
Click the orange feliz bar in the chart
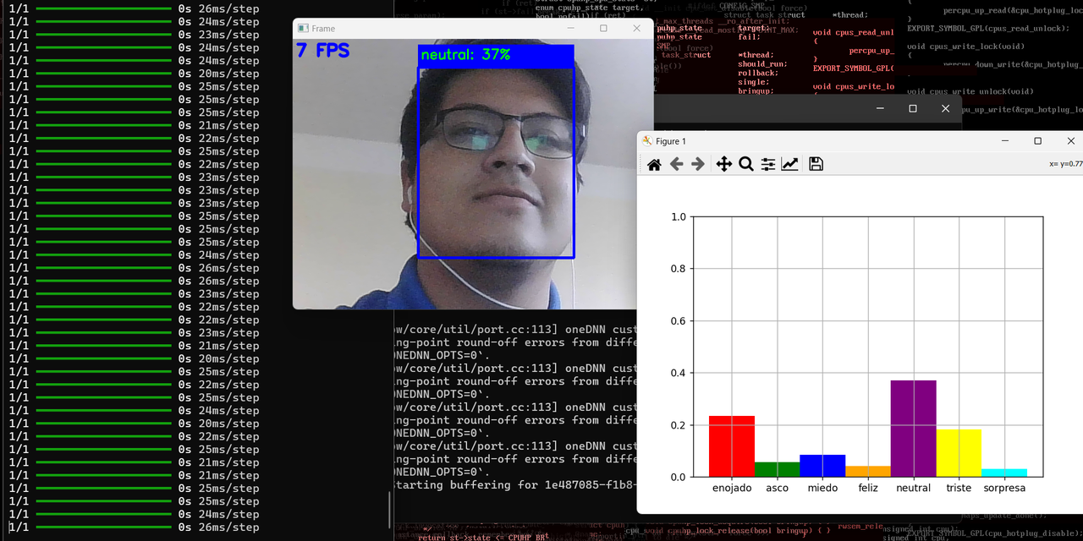pyautogui.click(x=868, y=472)
